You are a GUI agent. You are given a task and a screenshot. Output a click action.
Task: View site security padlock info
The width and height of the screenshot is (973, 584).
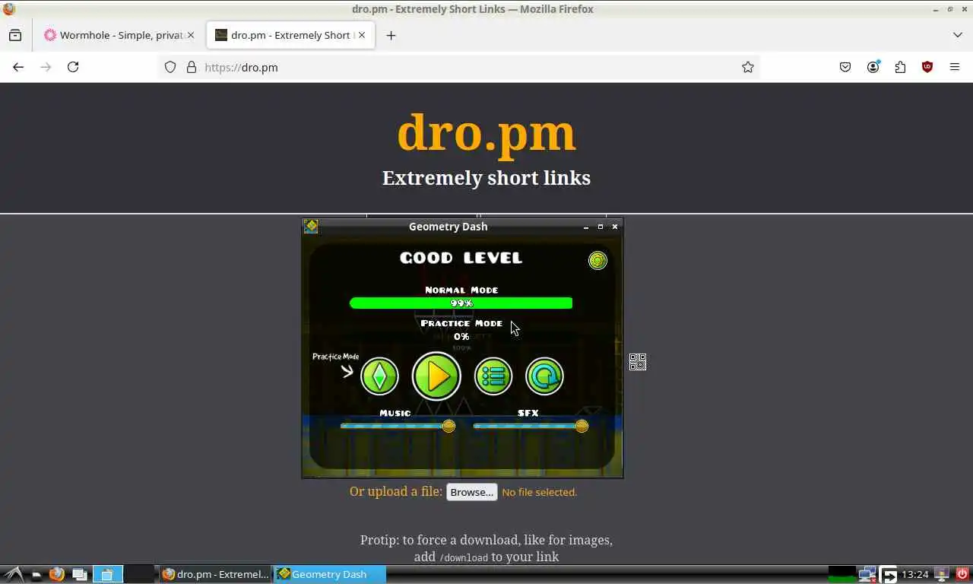click(191, 67)
